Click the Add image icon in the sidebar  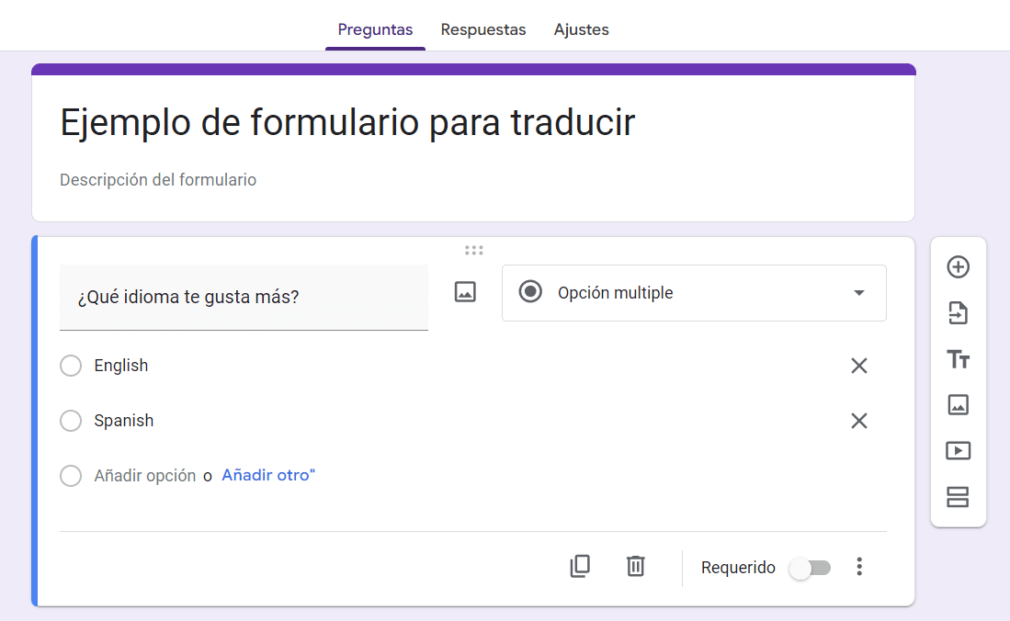click(x=958, y=405)
